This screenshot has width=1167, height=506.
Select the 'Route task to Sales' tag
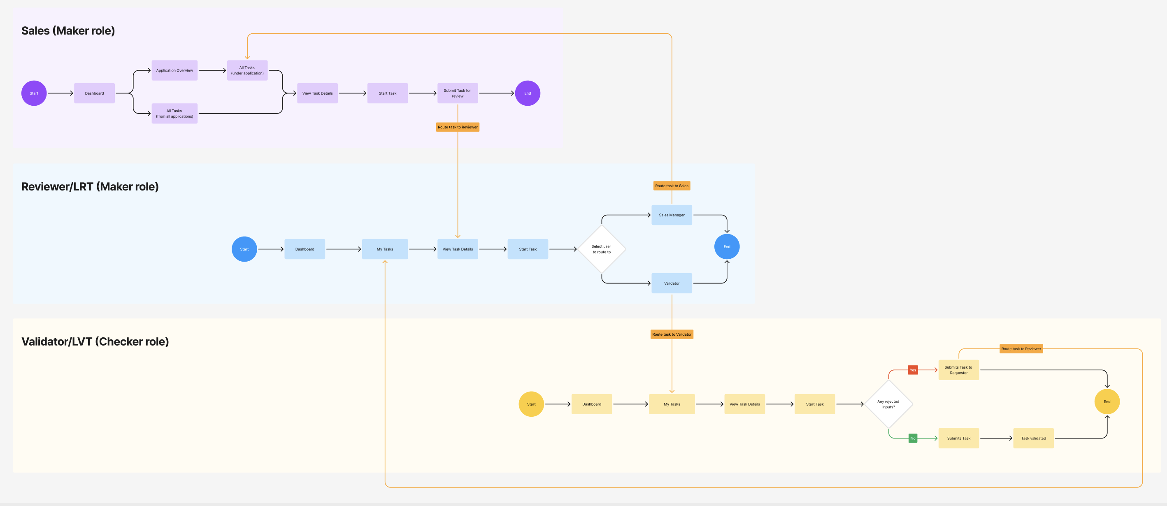point(672,186)
